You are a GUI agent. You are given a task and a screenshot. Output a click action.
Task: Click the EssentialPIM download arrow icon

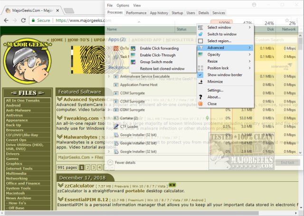[60, 199]
